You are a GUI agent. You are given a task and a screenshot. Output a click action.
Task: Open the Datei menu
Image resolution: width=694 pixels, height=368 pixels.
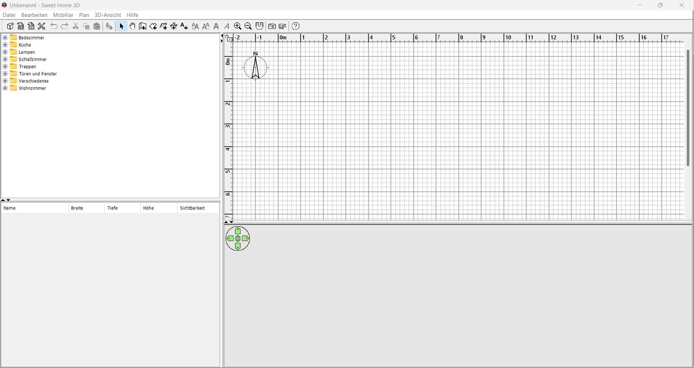tap(9, 15)
